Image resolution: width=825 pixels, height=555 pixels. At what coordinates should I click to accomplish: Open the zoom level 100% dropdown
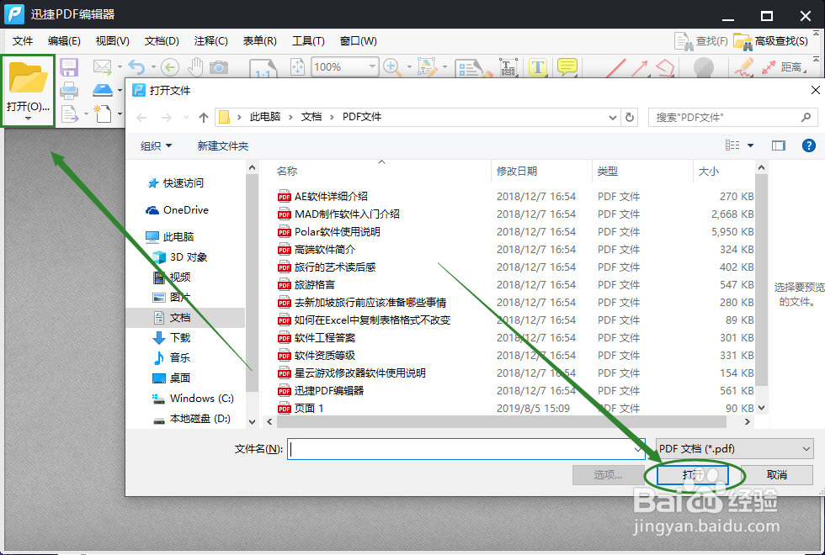tap(372, 66)
